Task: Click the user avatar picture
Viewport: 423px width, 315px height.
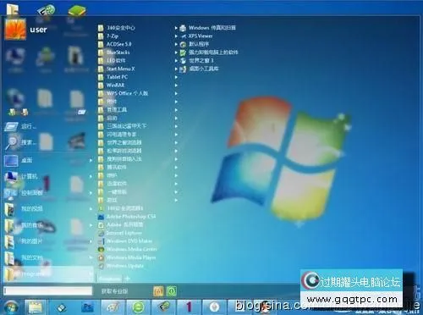Action: (15, 29)
